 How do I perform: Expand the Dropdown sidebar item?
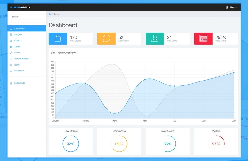[x=19, y=71]
